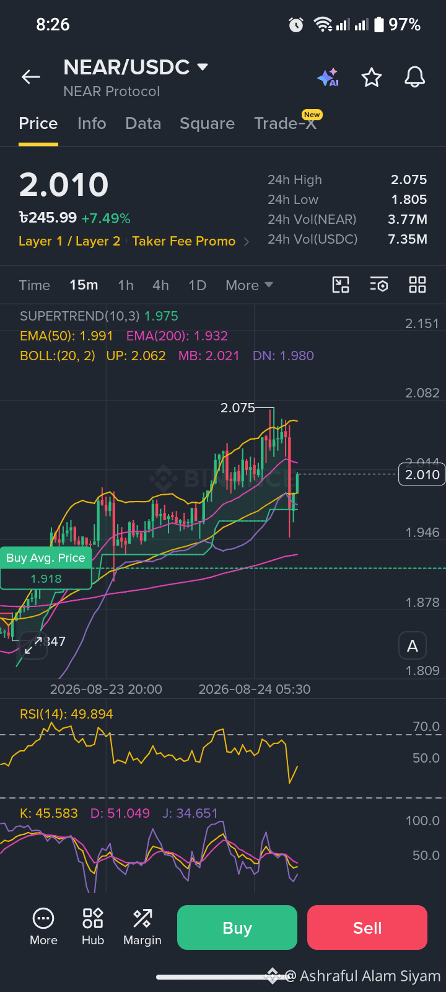Select the 1D chart interval
Image resolution: width=446 pixels, height=992 pixels.
(x=197, y=285)
